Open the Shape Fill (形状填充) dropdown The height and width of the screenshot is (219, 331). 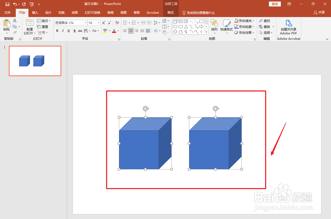point(244,21)
